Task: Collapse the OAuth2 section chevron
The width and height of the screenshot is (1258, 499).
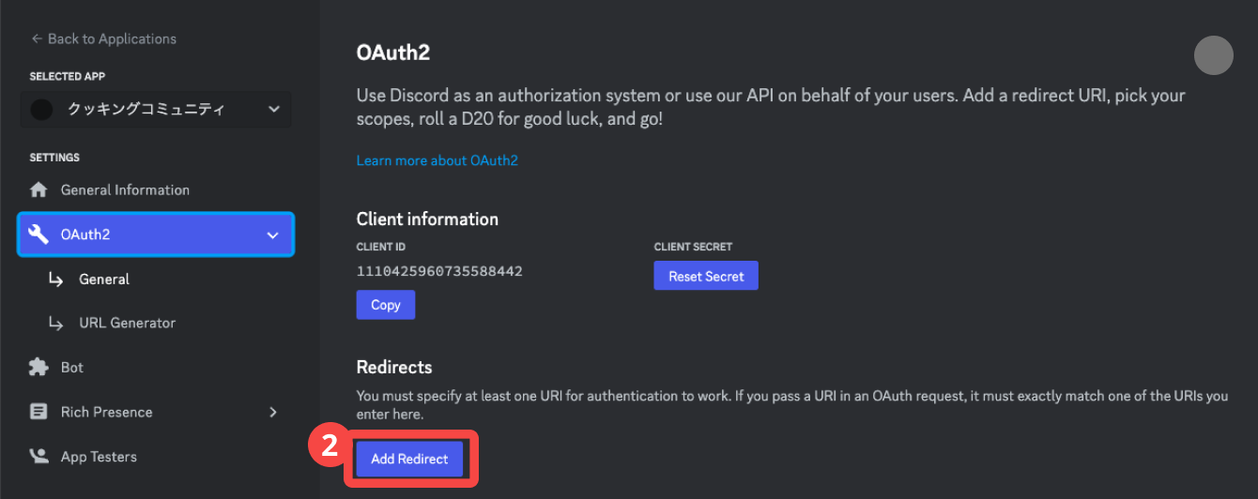Action: (272, 234)
